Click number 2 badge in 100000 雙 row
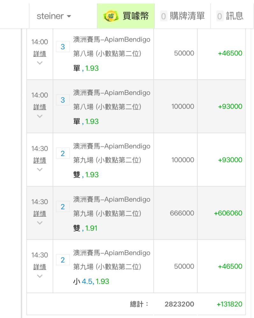The height and width of the screenshot is (318, 254). pos(63,154)
